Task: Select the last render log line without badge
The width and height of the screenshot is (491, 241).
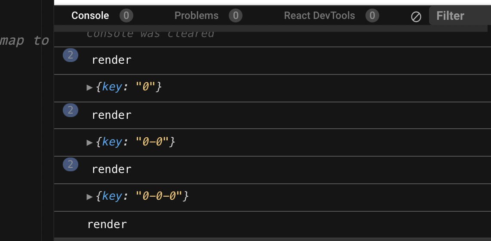Action: point(107,224)
